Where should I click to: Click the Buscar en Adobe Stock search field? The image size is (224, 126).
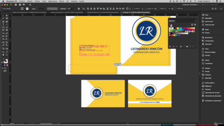pyautogui.click(x=212, y=5)
